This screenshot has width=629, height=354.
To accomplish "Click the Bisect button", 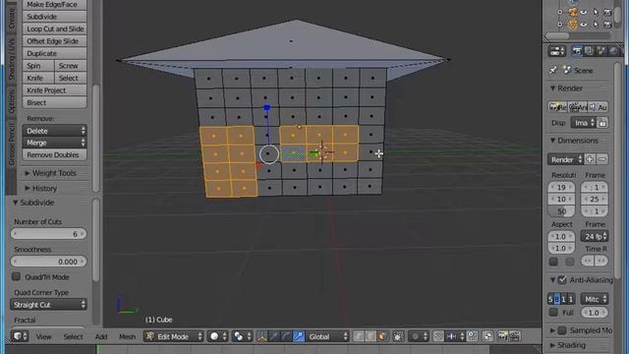I will click(x=55, y=102).
